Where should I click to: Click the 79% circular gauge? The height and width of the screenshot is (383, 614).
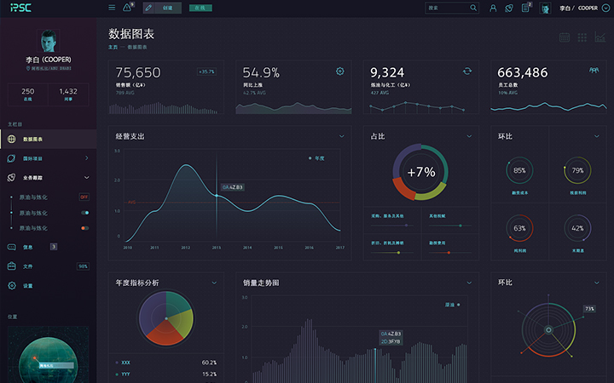pyautogui.click(x=577, y=170)
